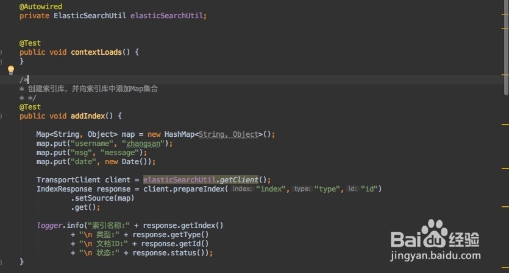Click the contextLoads method name

(x=96, y=52)
